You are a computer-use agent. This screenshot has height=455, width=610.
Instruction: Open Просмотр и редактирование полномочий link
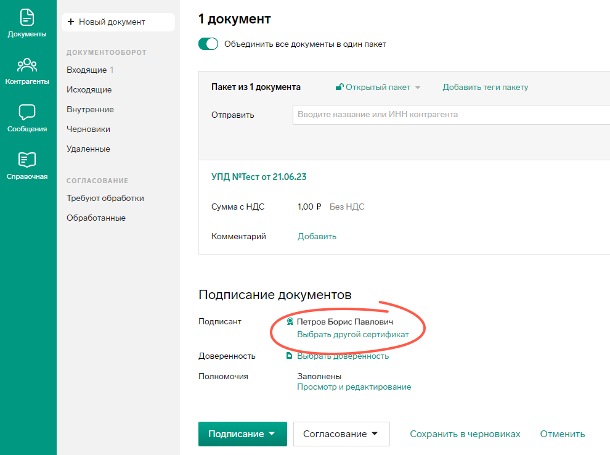point(354,387)
